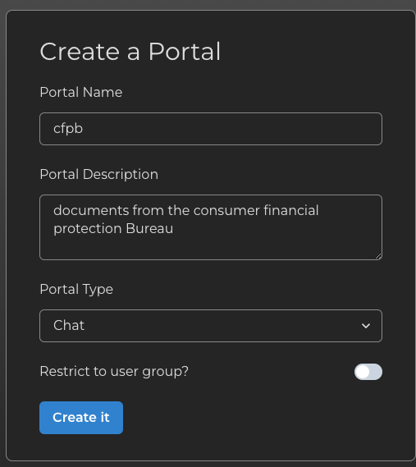Open the Portal Type dropdown
Viewport: 416px width, 467px height.
[211, 326]
